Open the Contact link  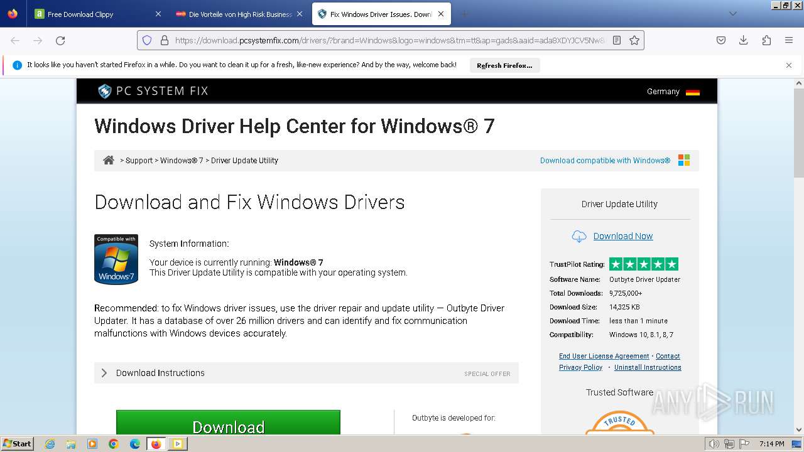click(x=668, y=356)
